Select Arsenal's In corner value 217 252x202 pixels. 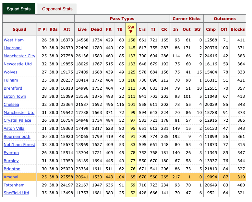[x=176, y=177]
